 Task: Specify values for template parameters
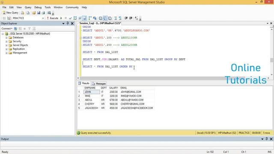click(136, 18)
